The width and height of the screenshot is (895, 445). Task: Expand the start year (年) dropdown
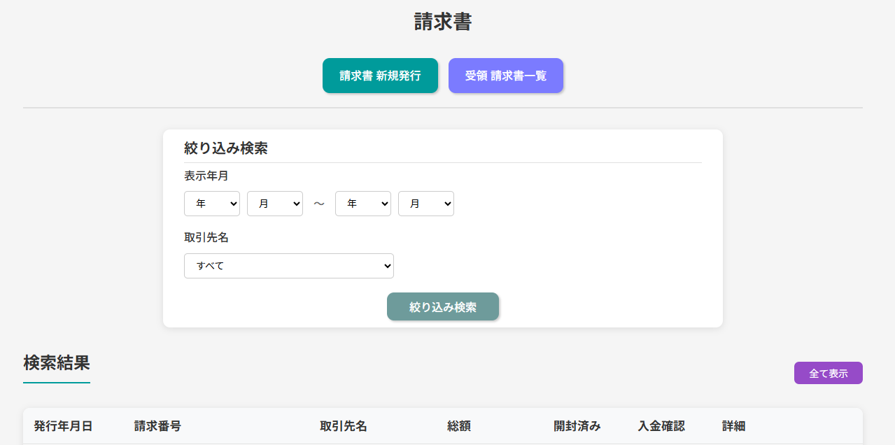(212, 204)
